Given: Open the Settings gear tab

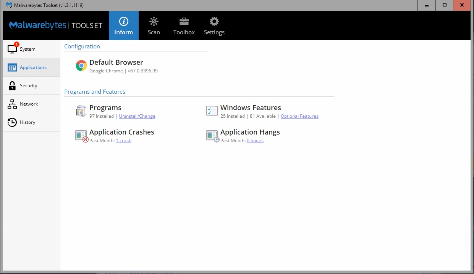Looking at the screenshot, I should point(214,26).
